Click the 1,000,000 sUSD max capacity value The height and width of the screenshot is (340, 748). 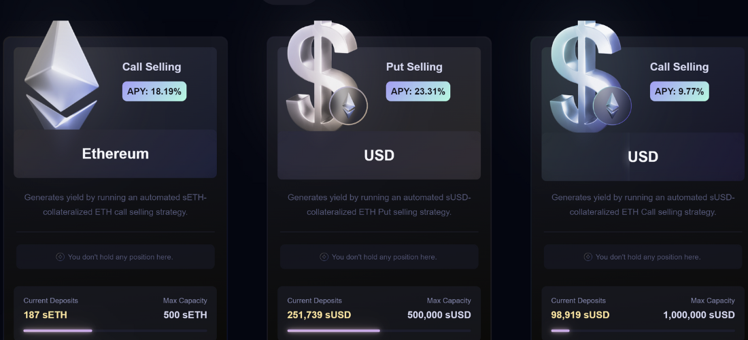pyautogui.click(x=699, y=315)
